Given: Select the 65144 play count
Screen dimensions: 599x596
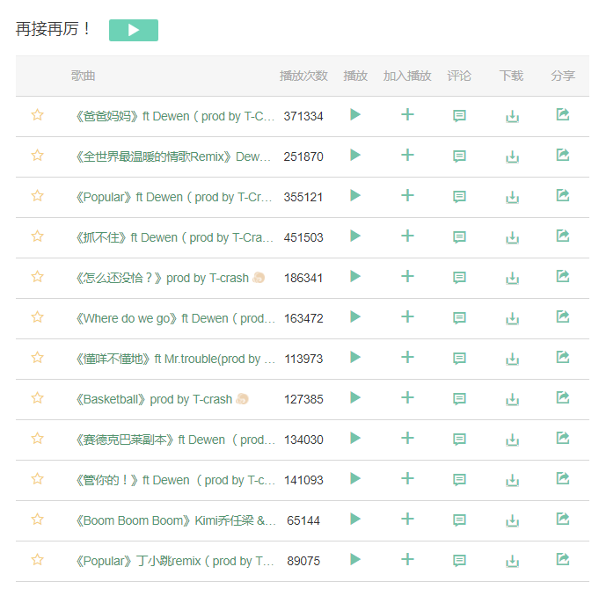Looking at the screenshot, I should pyautogui.click(x=303, y=520).
